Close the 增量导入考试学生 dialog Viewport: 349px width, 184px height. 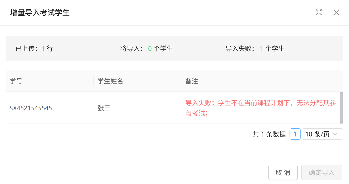(x=336, y=12)
